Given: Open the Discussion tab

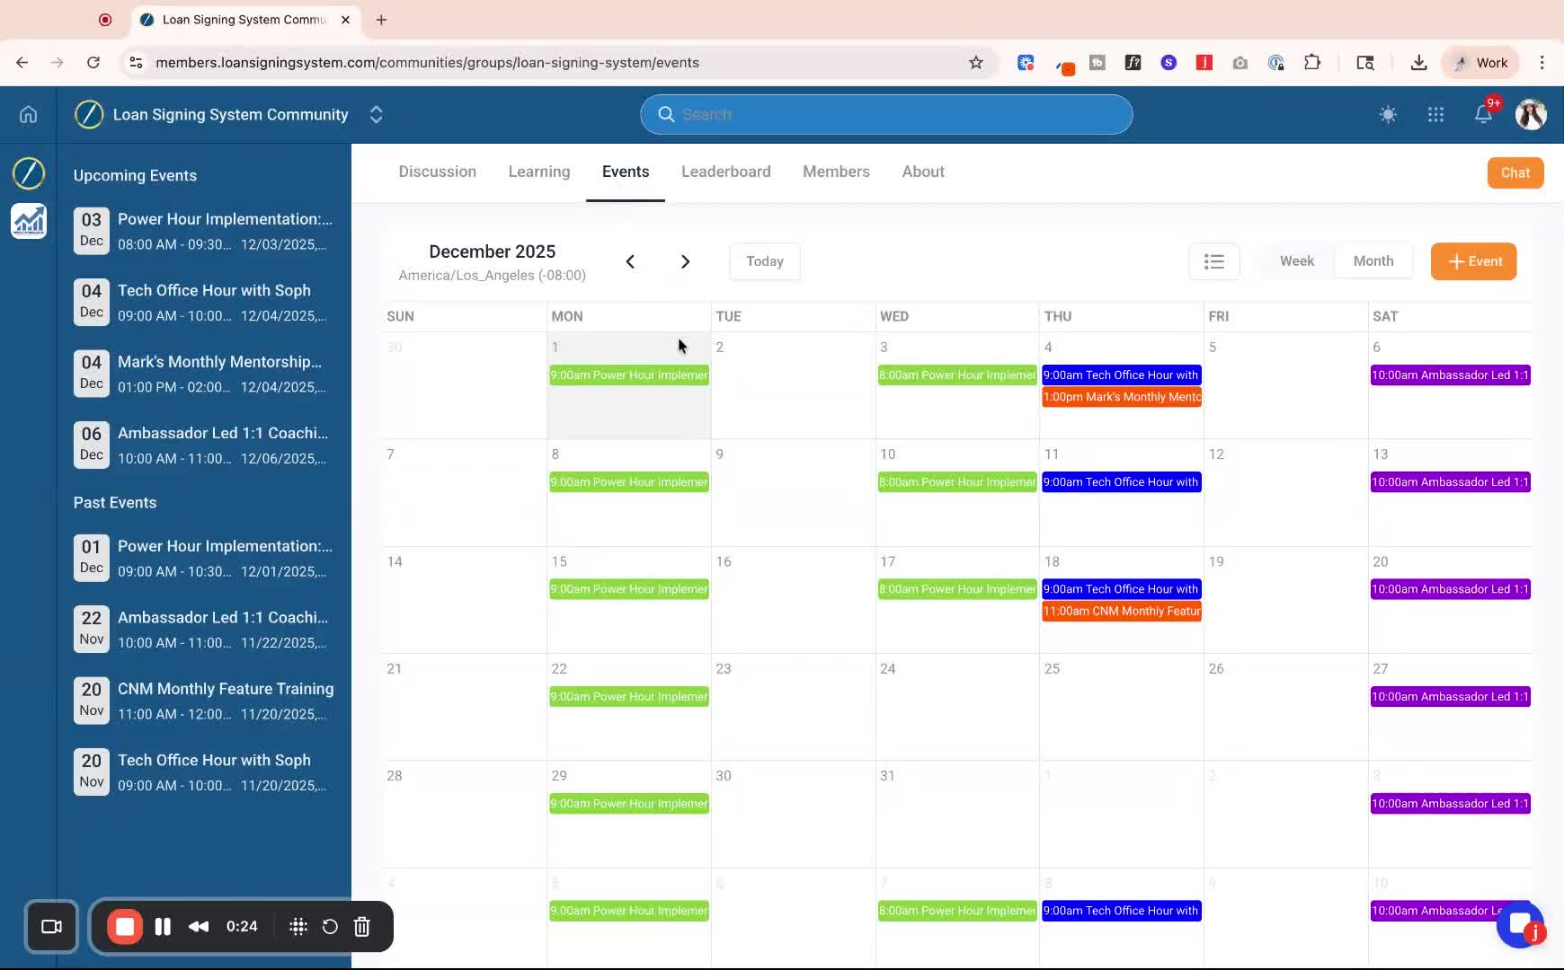Looking at the screenshot, I should pyautogui.click(x=438, y=172).
